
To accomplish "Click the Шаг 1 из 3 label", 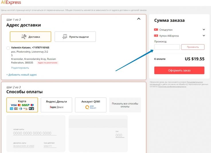I will pos(13,20).
